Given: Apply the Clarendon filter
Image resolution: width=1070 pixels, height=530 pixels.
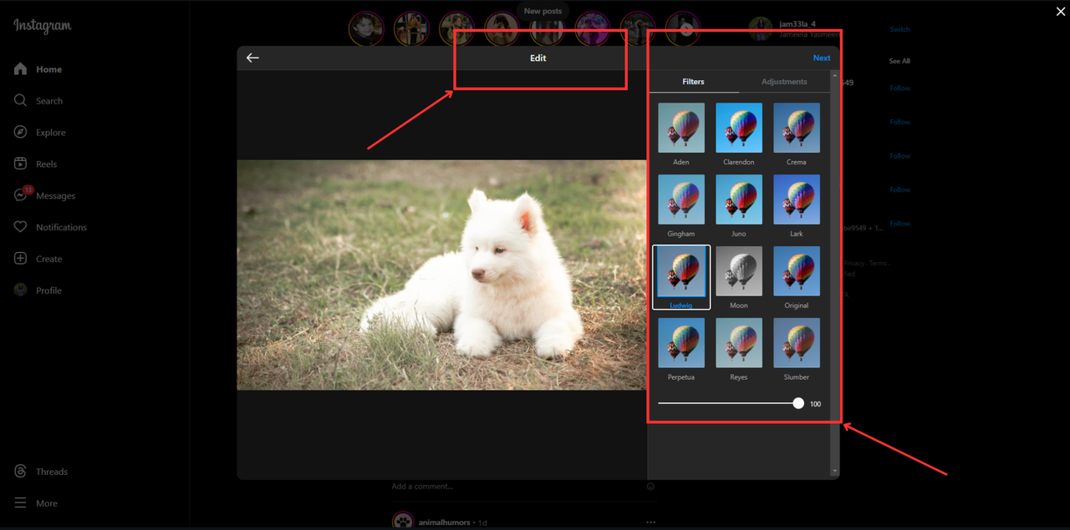Looking at the screenshot, I should 739,128.
